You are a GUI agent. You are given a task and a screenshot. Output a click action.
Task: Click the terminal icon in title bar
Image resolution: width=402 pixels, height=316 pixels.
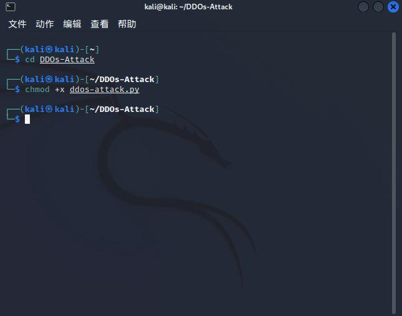pos(11,7)
